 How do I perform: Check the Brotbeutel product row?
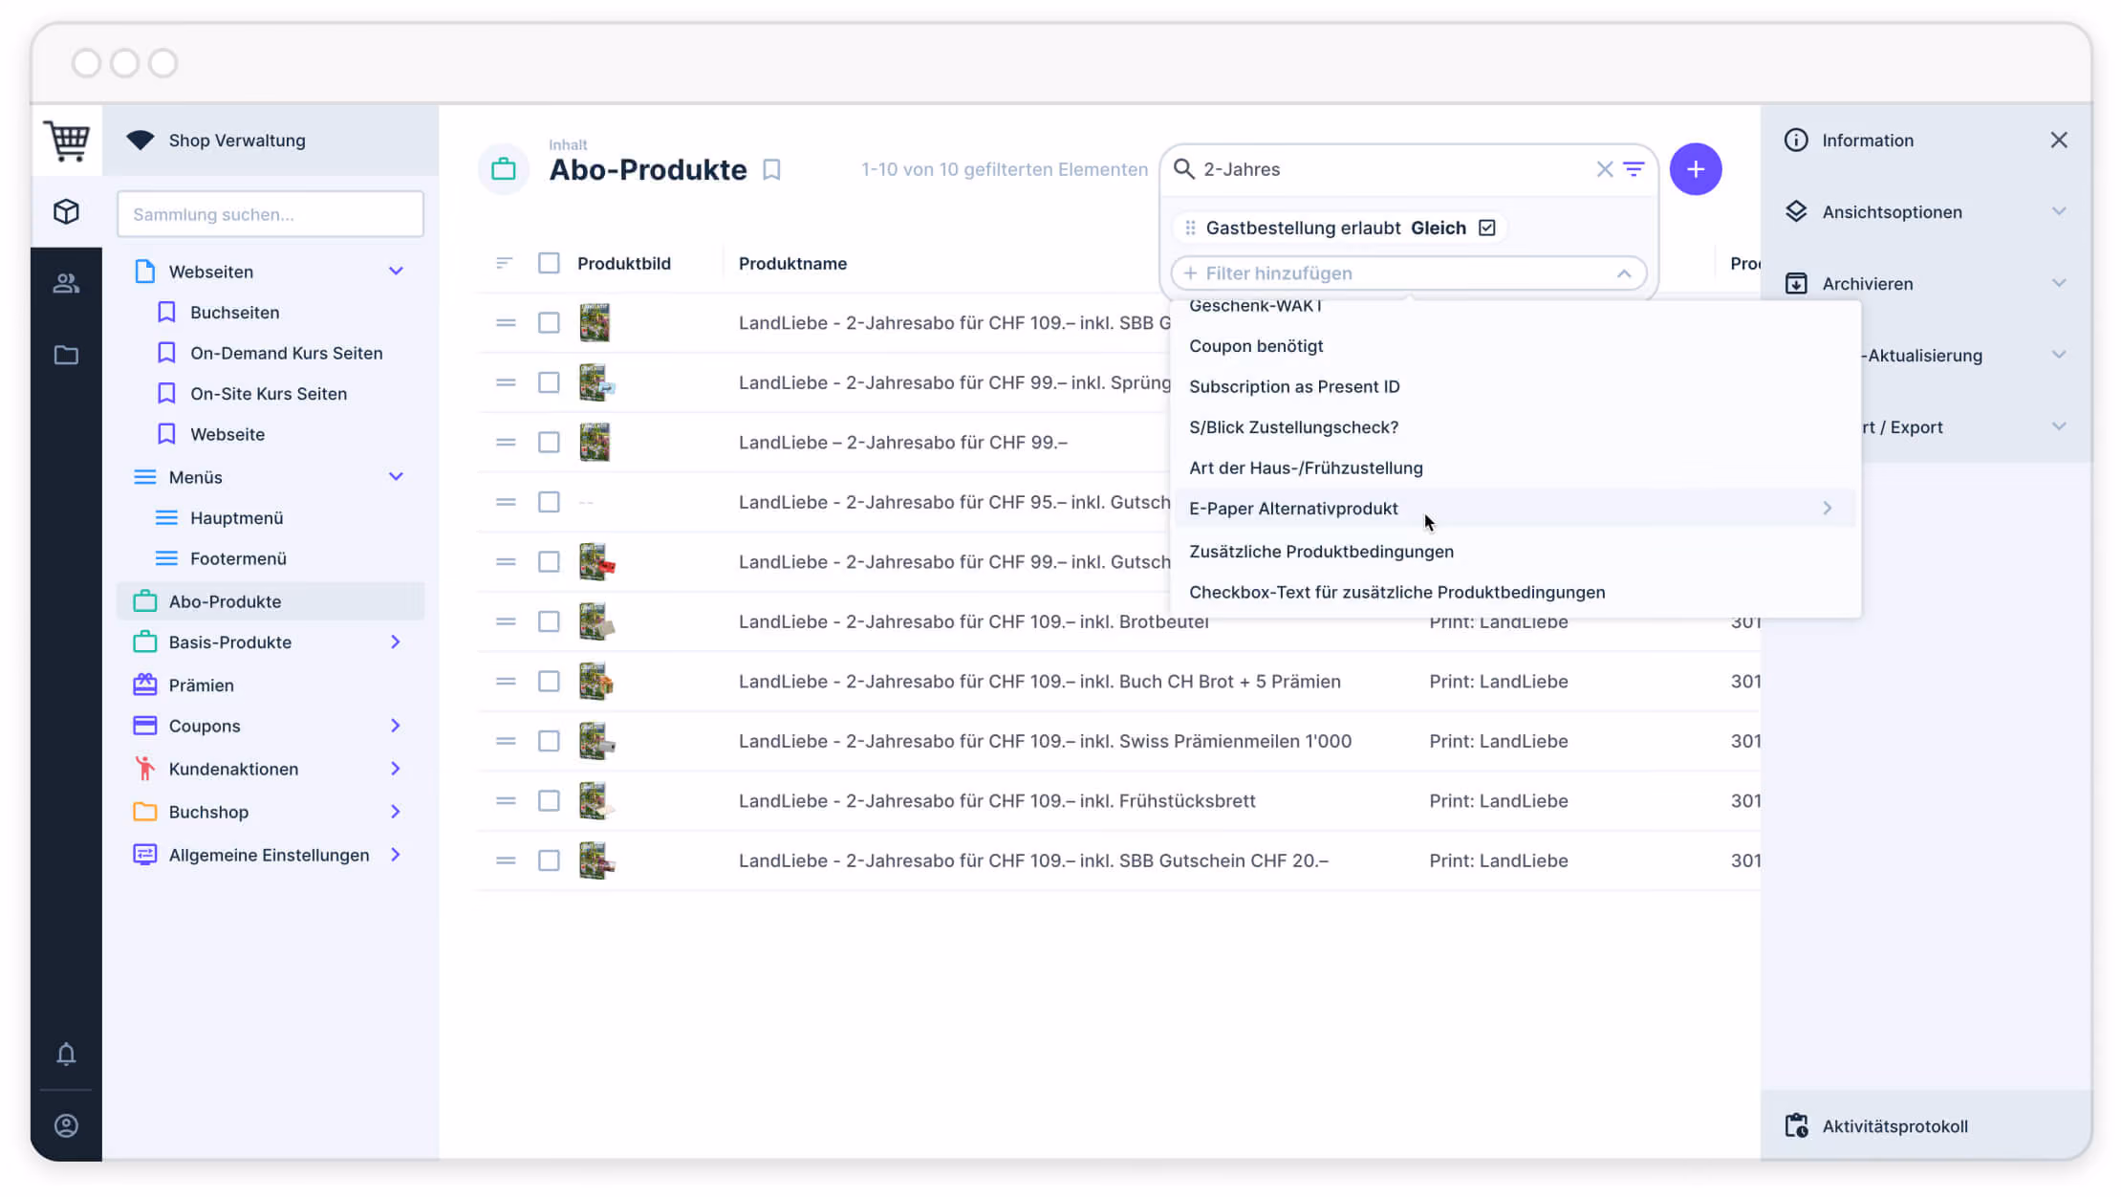point(549,621)
